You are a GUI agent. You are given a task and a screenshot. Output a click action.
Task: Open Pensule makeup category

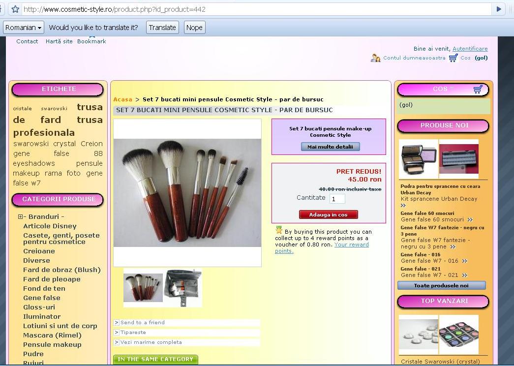tap(52, 344)
